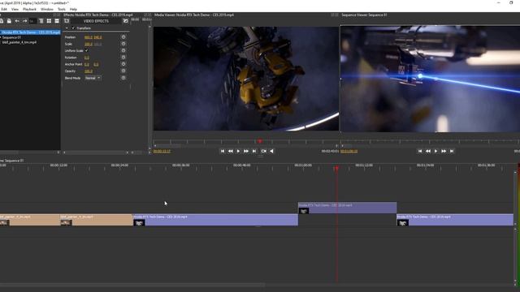Viewport: 520px width, 292px height.
Task: Step forward in Sequence Viewer
Action: click(x=444, y=151)
